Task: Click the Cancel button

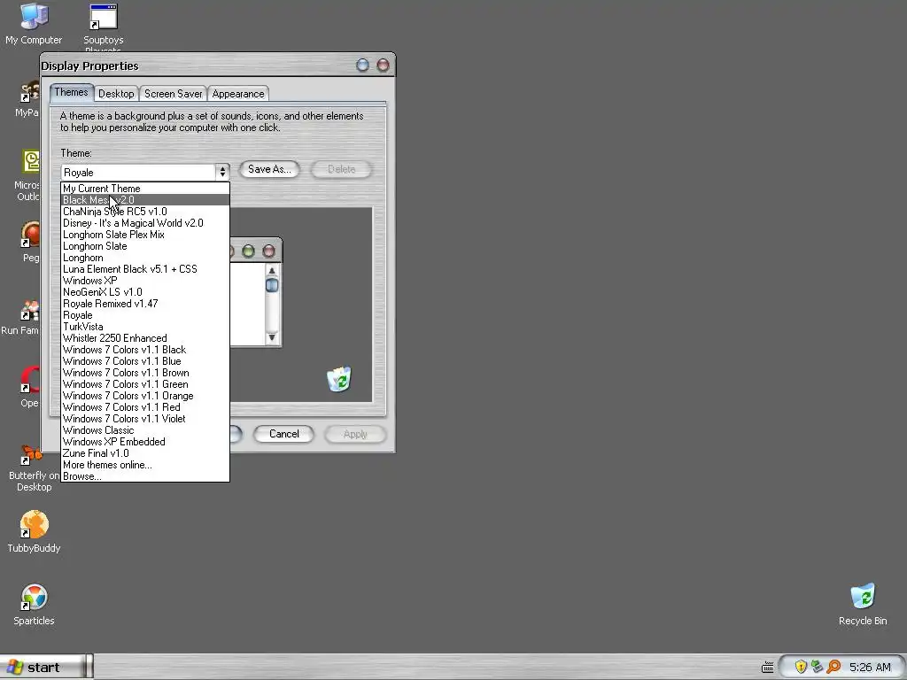Action: tap(283, 434)
